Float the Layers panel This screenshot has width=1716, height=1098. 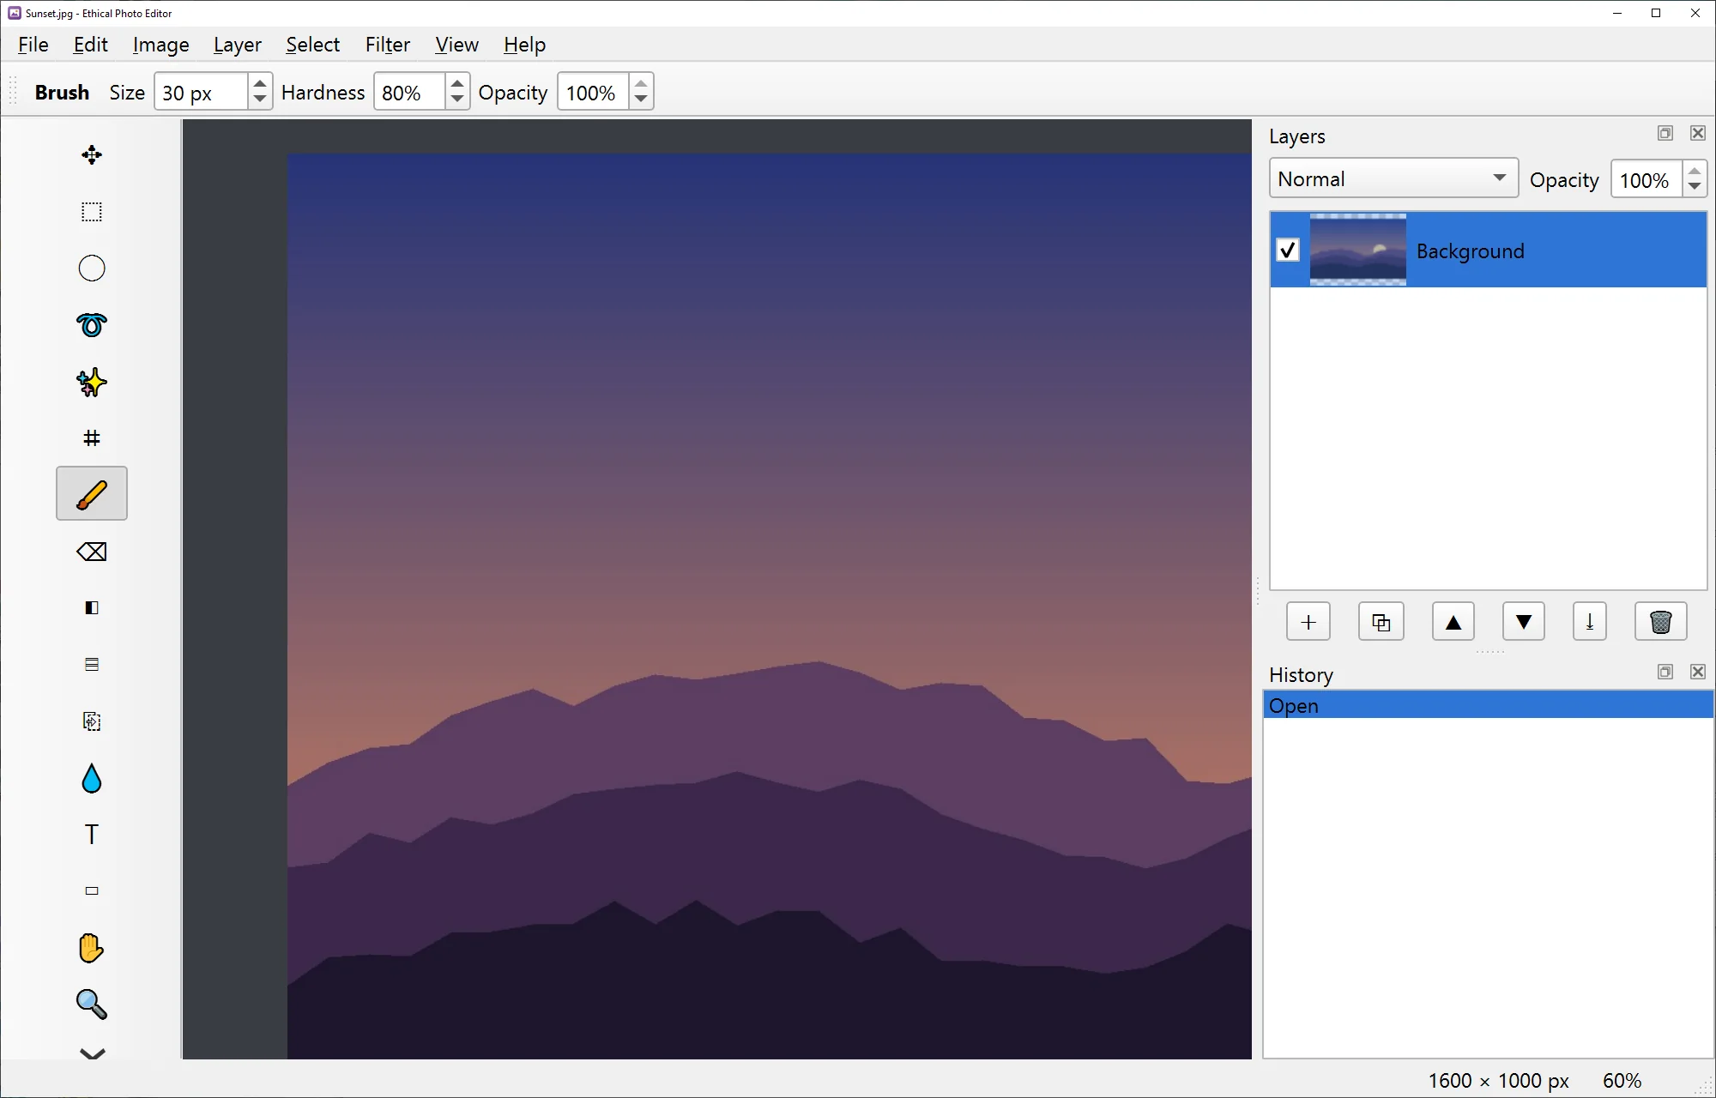1665,133
